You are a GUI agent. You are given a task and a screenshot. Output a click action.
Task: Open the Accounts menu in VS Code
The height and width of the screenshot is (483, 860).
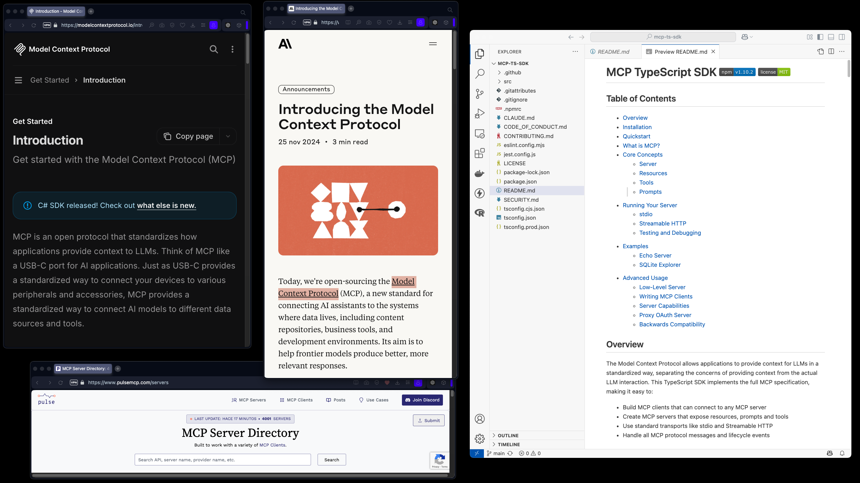pos(479,419)
